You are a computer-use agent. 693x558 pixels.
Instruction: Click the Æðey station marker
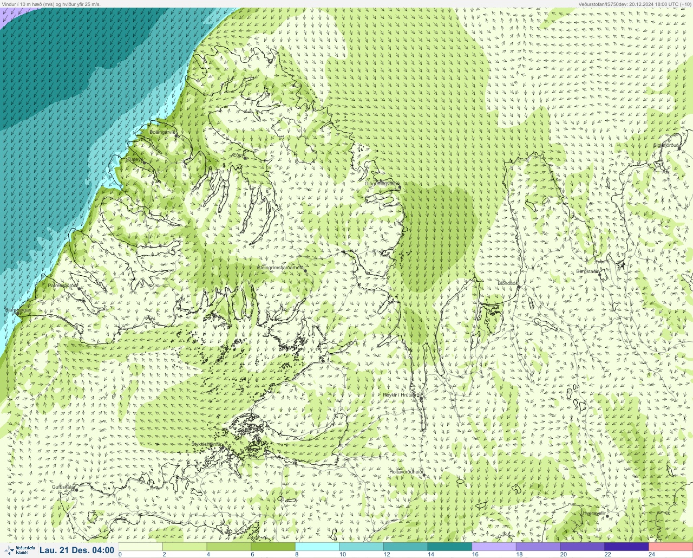tap(245, 158)
